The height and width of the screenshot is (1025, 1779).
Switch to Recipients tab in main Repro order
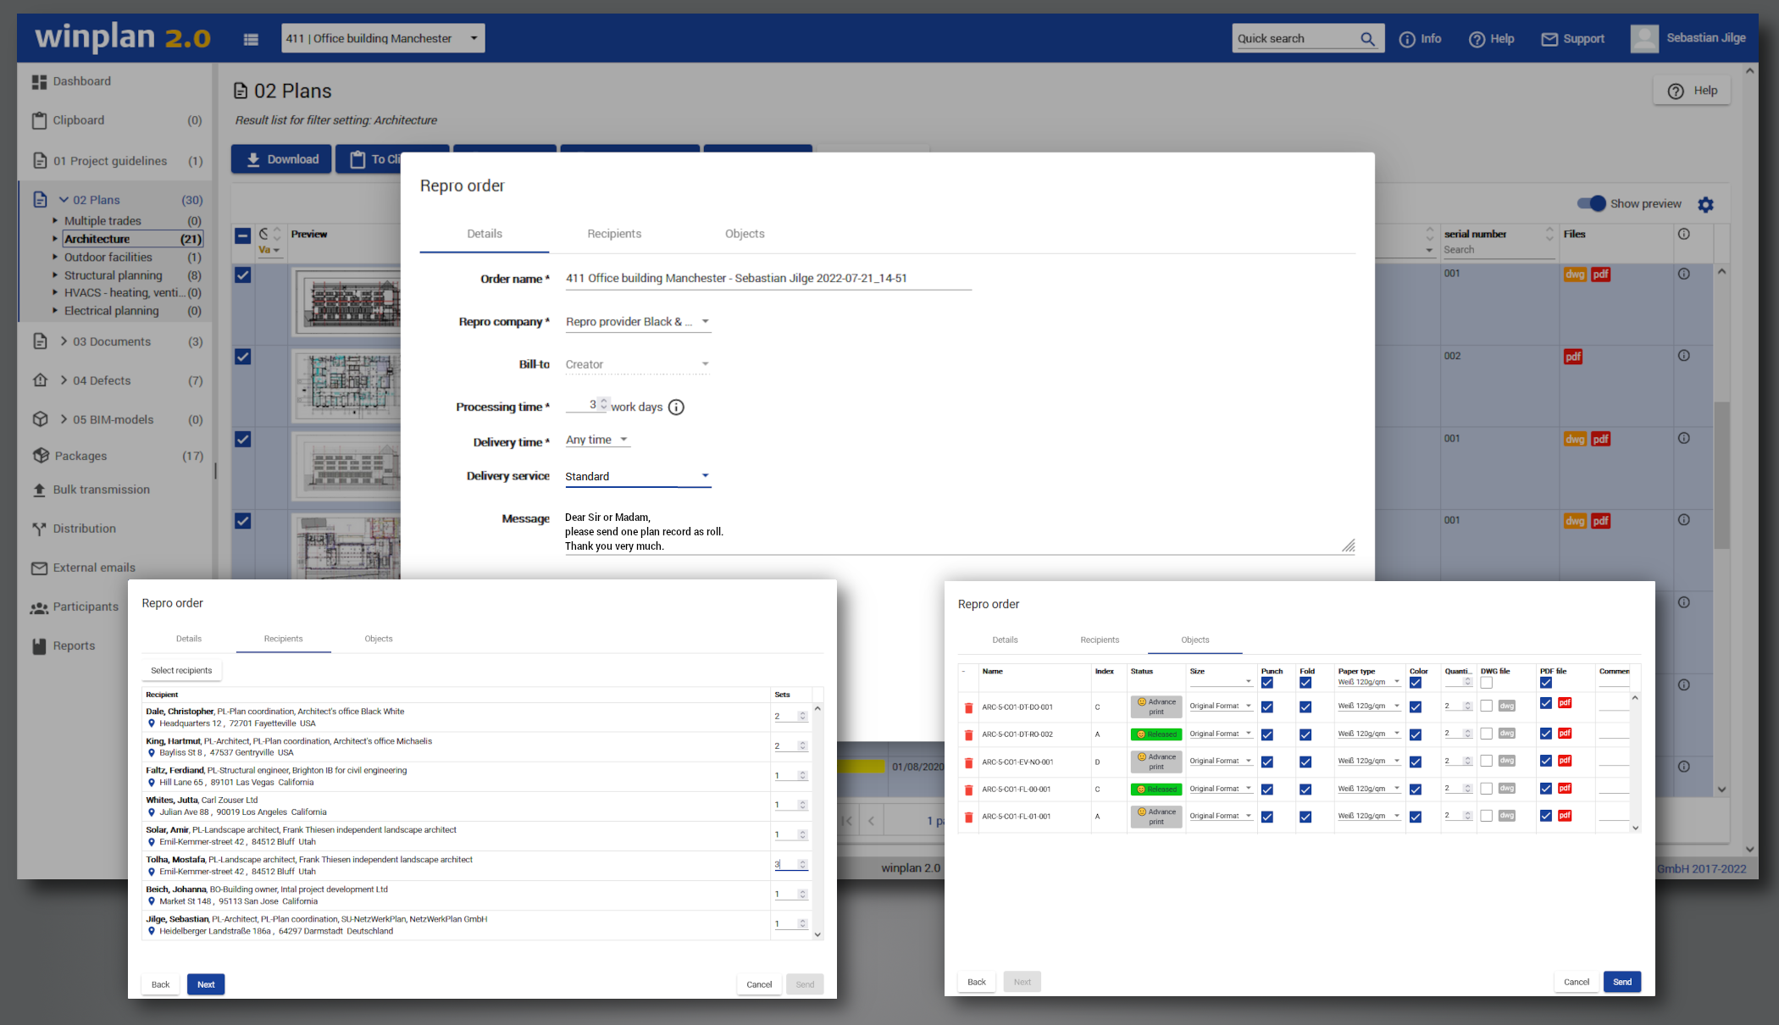614,234
